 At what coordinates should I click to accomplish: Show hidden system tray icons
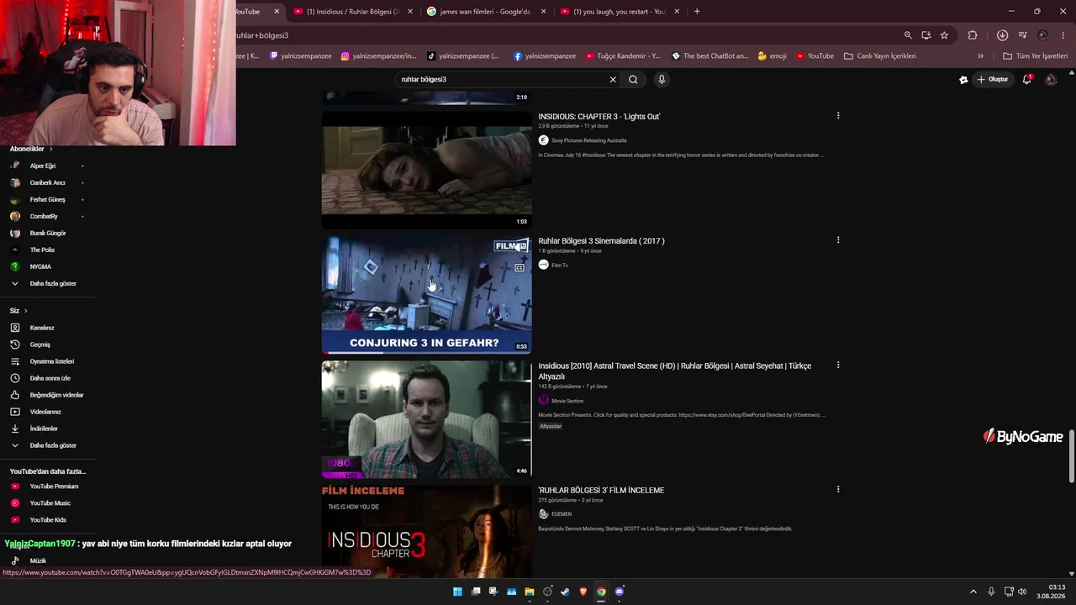pos(973,592)
